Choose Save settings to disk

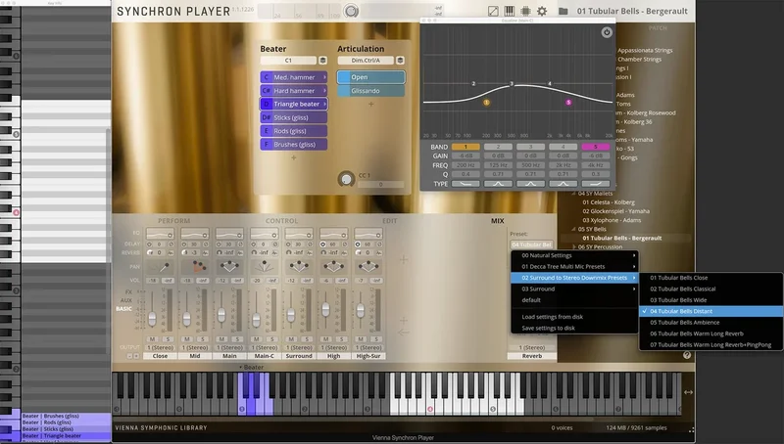(574, 328)
